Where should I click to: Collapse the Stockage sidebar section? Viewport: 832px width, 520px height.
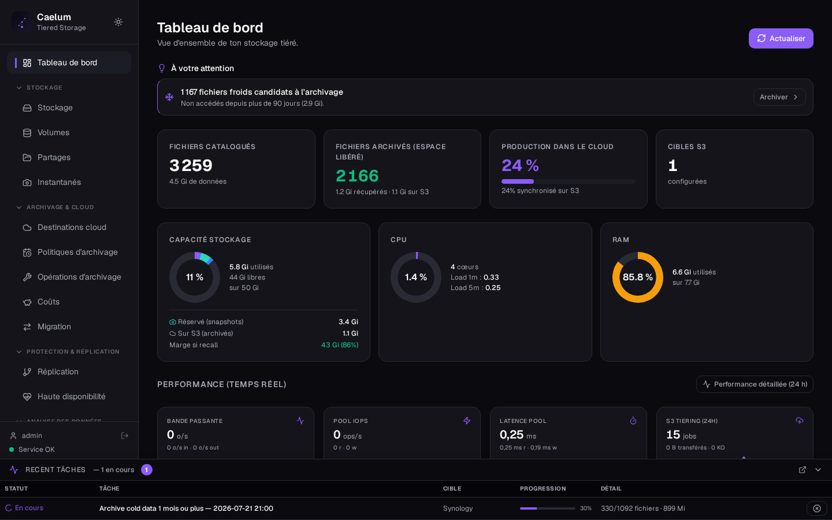pos(19,88)
